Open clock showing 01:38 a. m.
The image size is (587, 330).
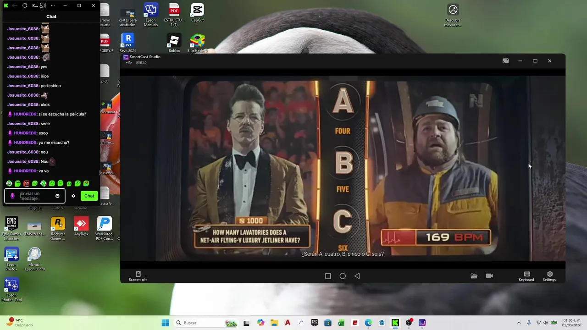click(572, 323)
